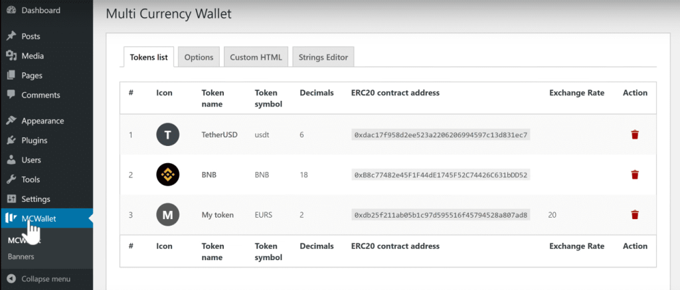Viewport: 680px width, 290px height.
Task: Delete My token with trash icon
Action: coord(635,214)
